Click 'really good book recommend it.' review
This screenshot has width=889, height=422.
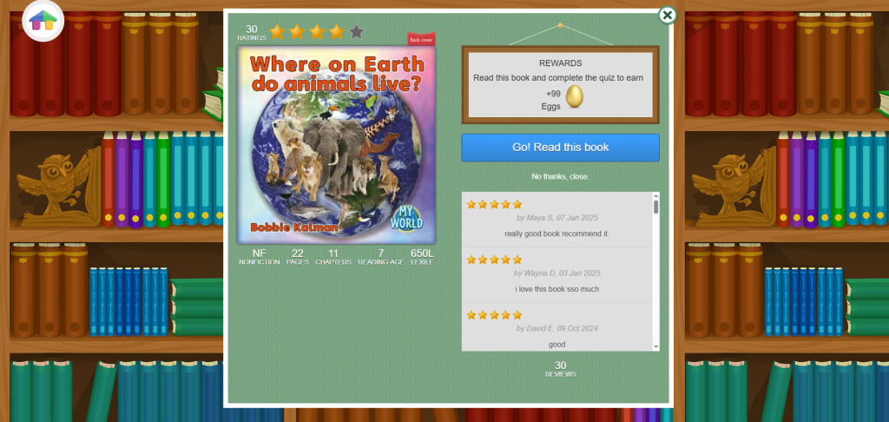pos(556,234)
